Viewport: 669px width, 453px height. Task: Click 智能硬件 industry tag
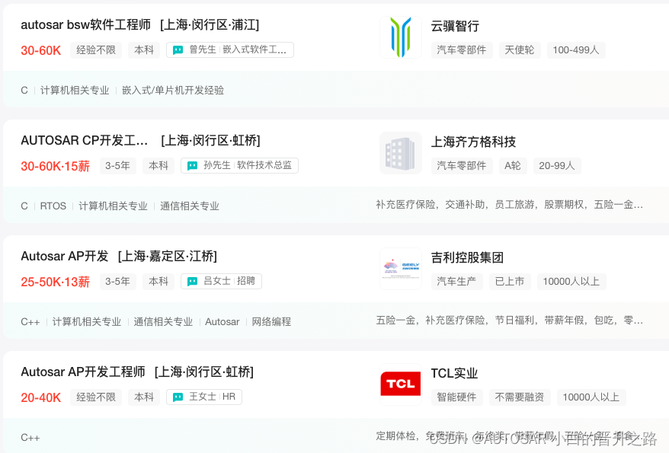click(456, 397)
